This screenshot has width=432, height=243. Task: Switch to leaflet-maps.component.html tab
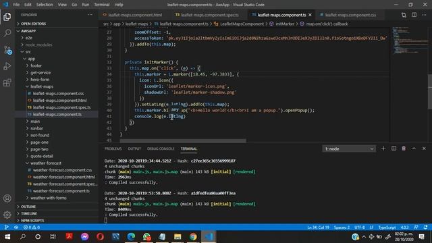135,15
